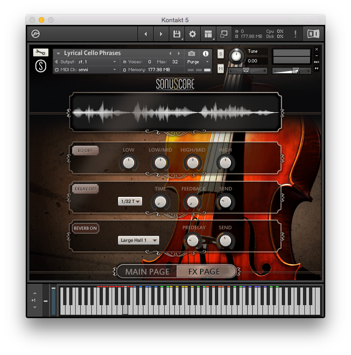This screenshot has width=351, height=355.
Task: Click the Lyrical Cello Phrases title
Action: click(92, 53)
